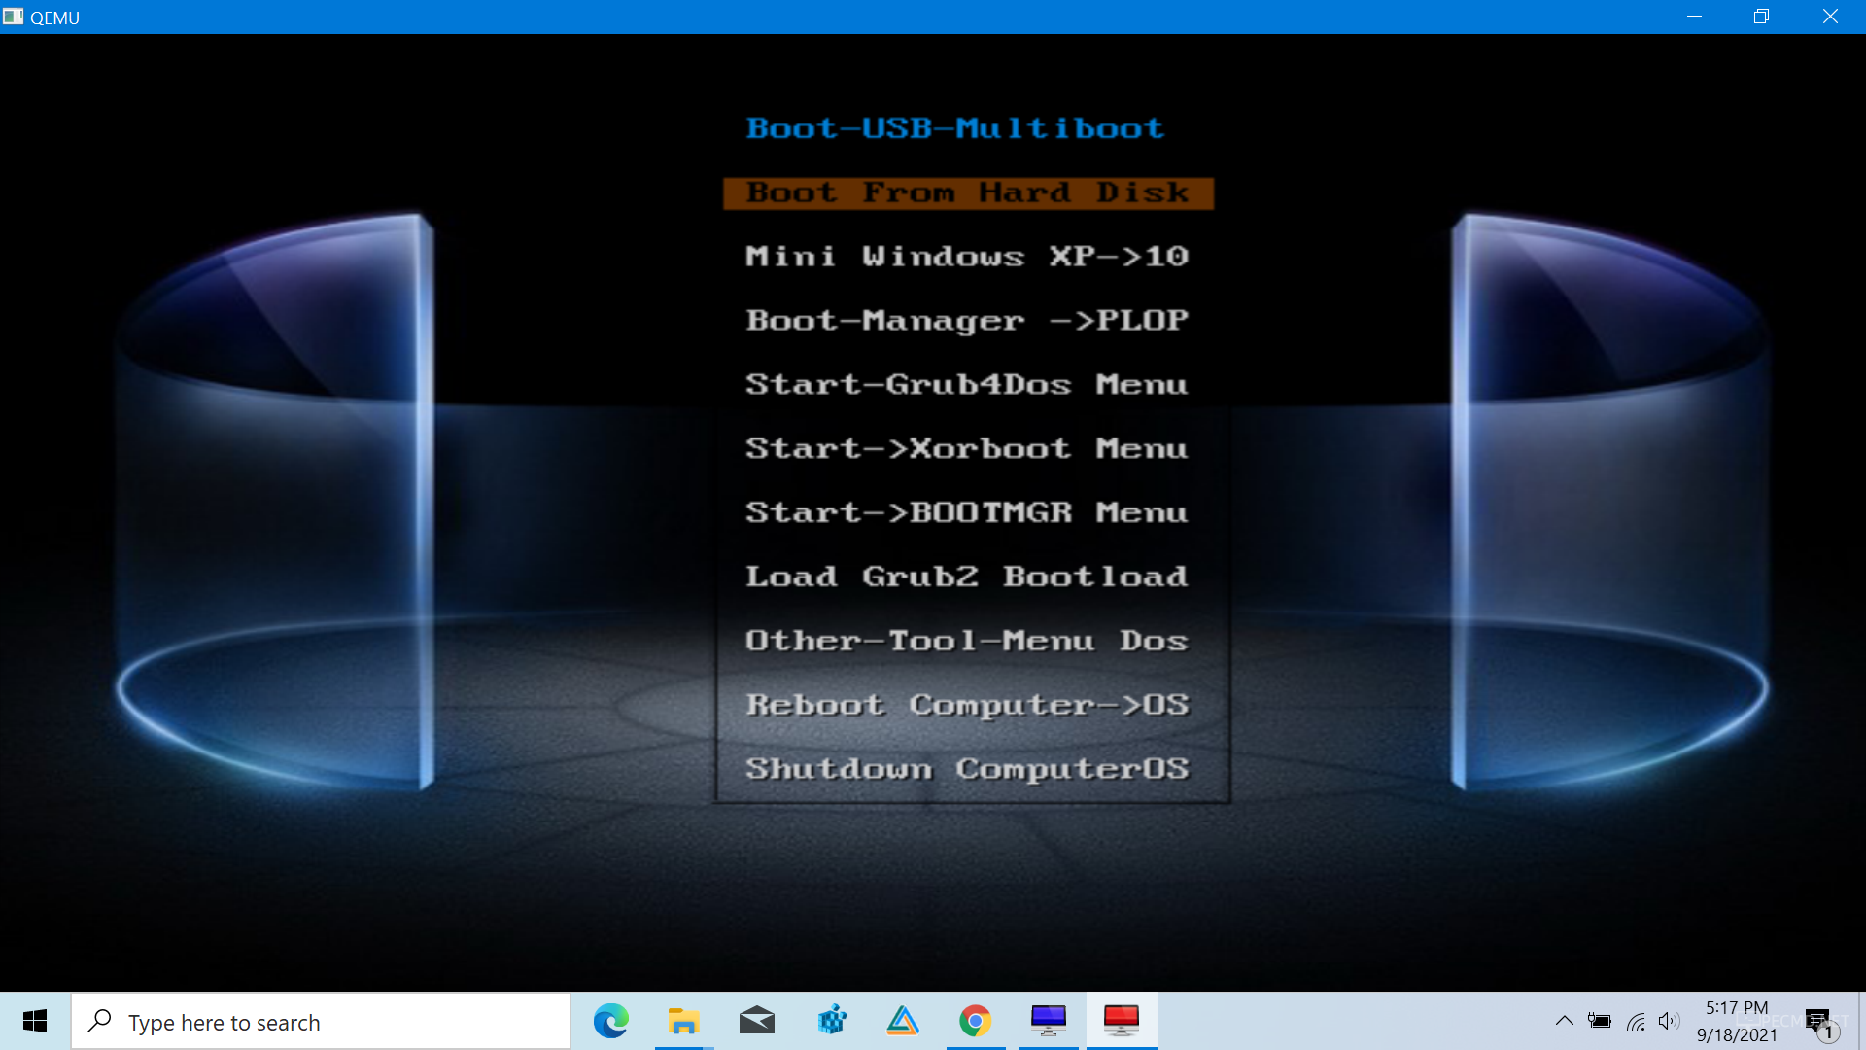Open the clock and date flyout
The width and height of the screenshot is (1866, 1050).
point(1737,1021)
